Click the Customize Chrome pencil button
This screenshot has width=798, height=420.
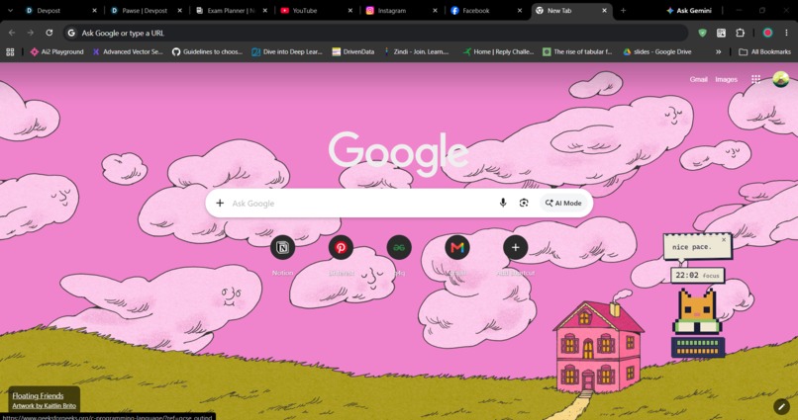pos(781,406)
